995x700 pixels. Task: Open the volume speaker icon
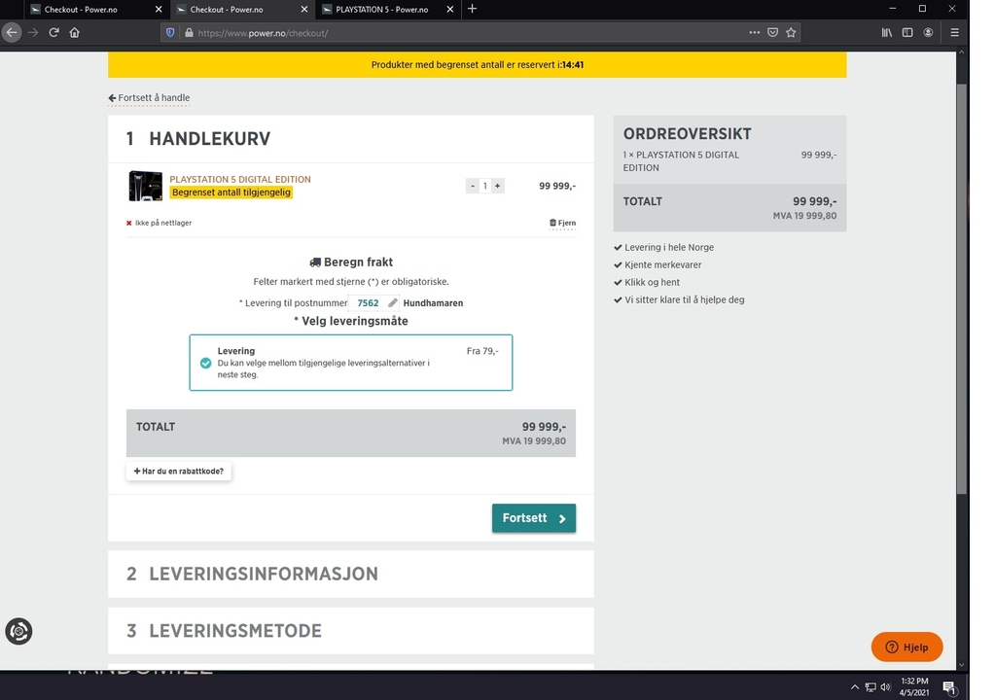pos(886,686)
